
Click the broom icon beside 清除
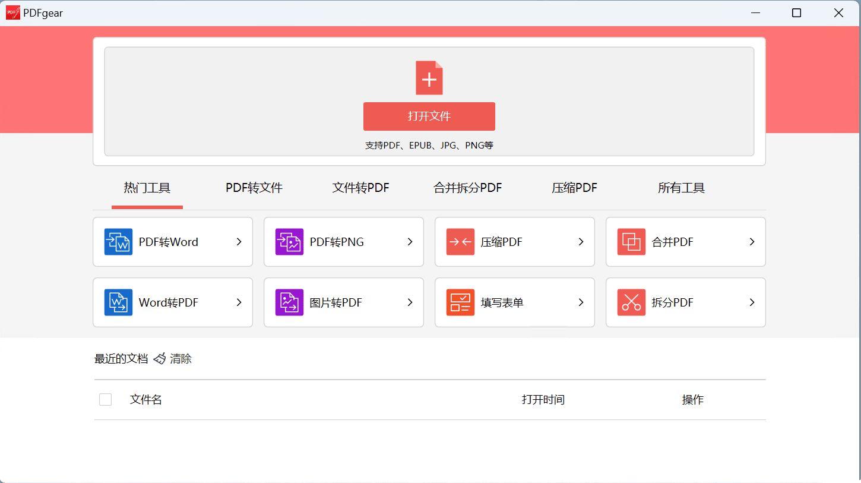click(x=159, y=358)
